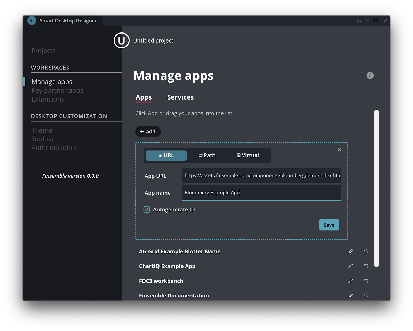The image size is (413, 331).
Task: Click the vertical scrollbar of app list
Action: pyautogui.click(x=376, y=188)
